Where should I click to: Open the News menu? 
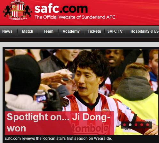[x=7, y=31]
